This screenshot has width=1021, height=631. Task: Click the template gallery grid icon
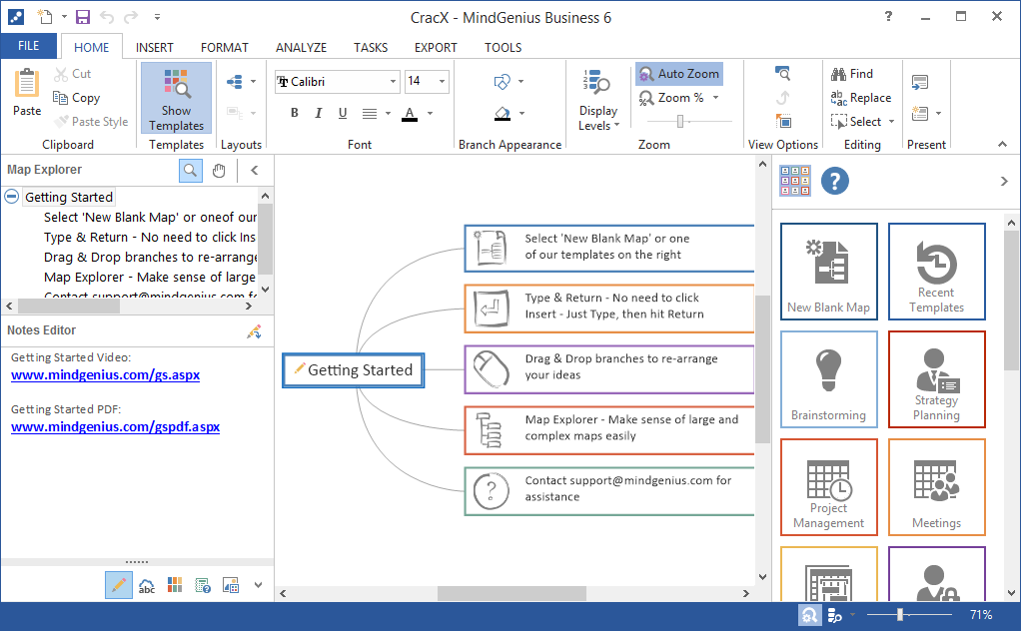[x=795, y=181]
